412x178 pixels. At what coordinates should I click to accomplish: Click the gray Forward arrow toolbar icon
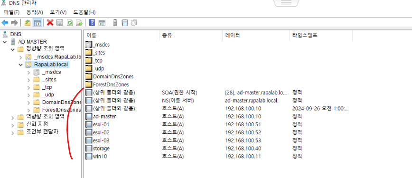[x=14, y=23]
